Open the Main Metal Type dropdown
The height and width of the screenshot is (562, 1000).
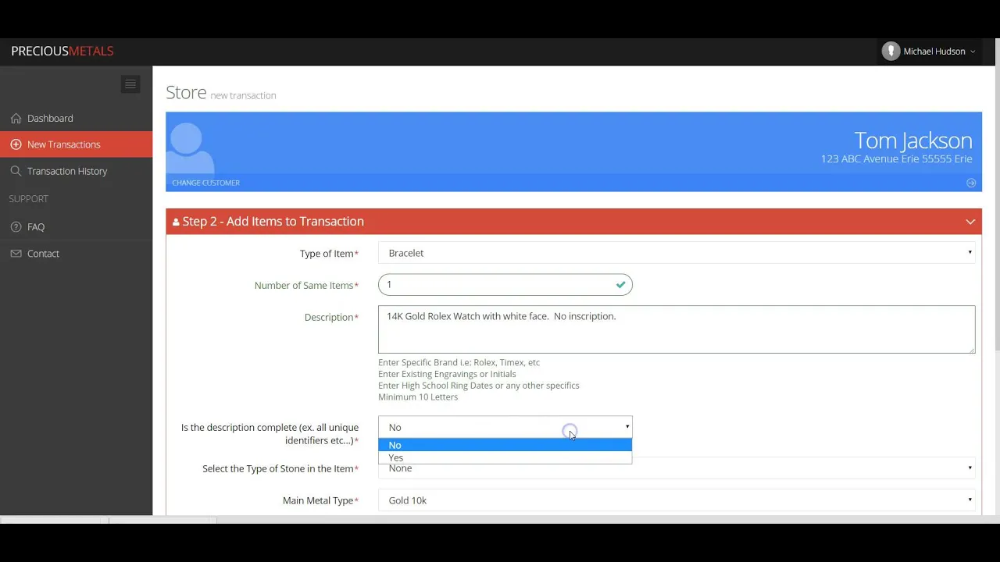tap(677, 500)
